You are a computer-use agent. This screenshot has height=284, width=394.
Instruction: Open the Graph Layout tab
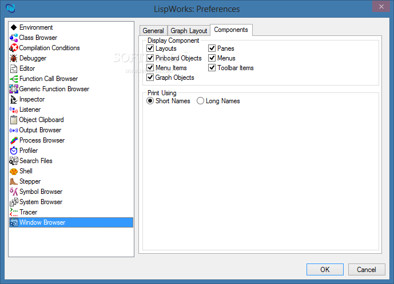coord(189,31)
